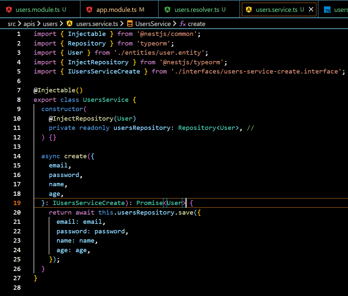Click the red Angular icon on users.module.ts tab
Screen dimensions: 348x296
click(9, 10)
